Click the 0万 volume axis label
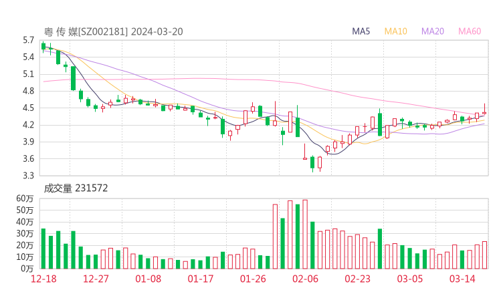Image resolution: width=495 pixels, height=294 pixels. point(27,269)
